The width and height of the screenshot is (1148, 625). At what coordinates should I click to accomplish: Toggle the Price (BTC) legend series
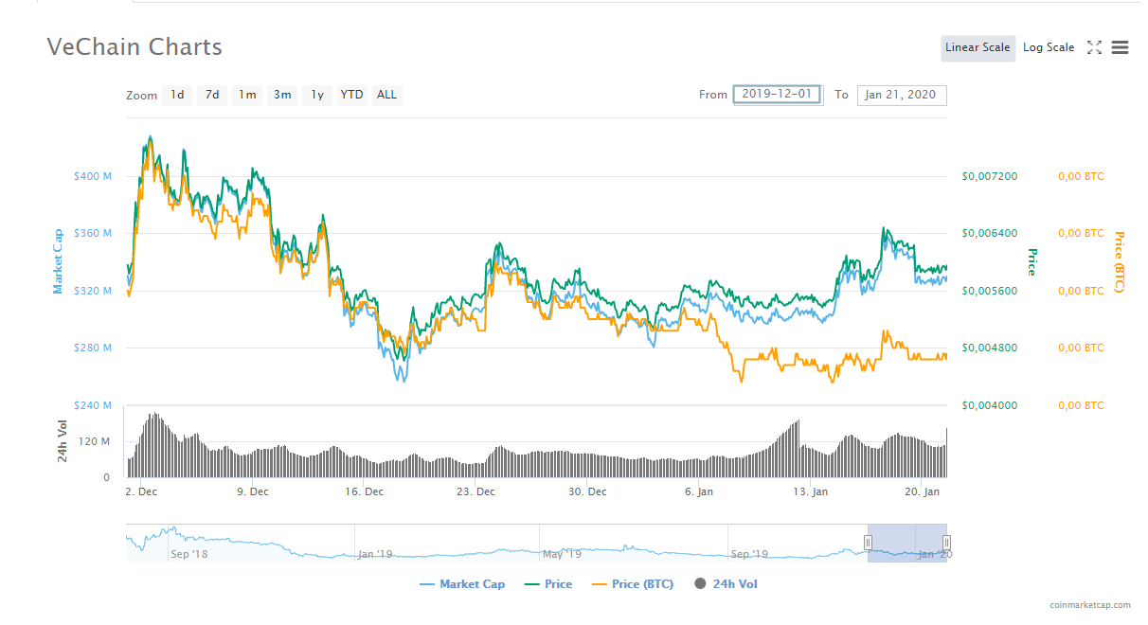(x=632, y=584)
